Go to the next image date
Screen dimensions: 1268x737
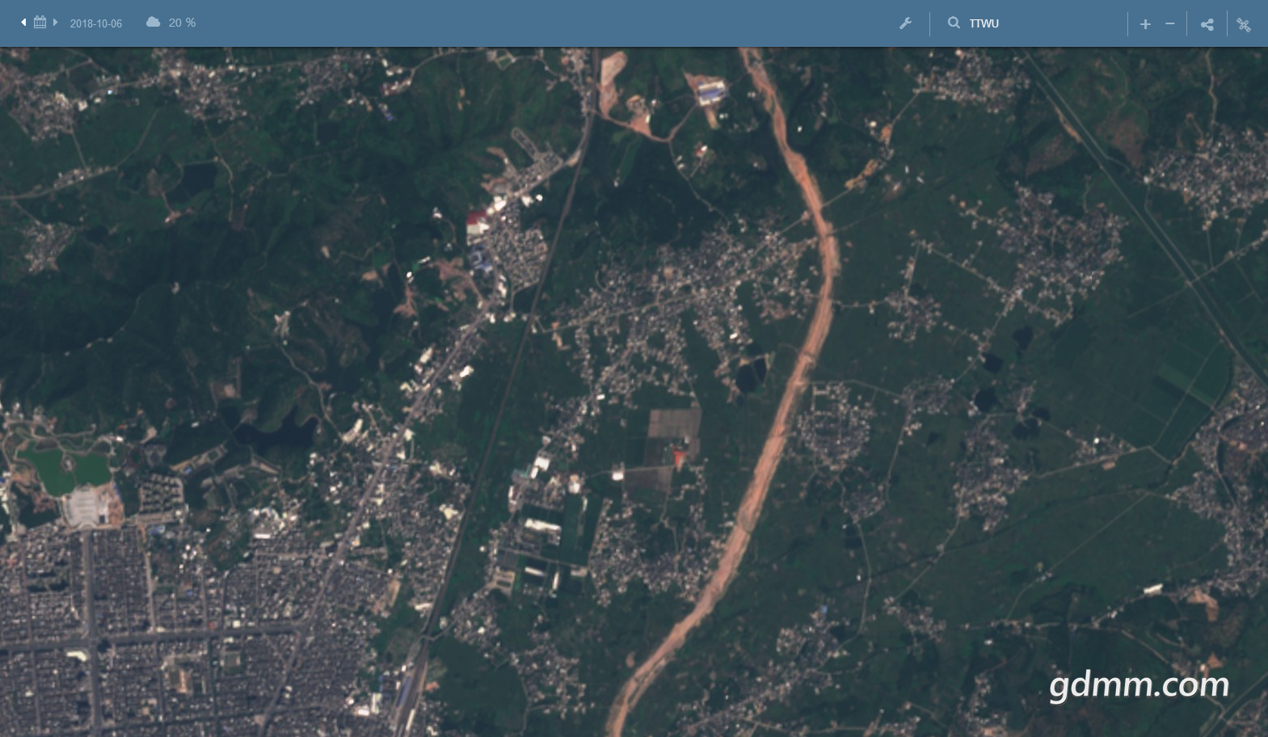click(x=55, y=23)
